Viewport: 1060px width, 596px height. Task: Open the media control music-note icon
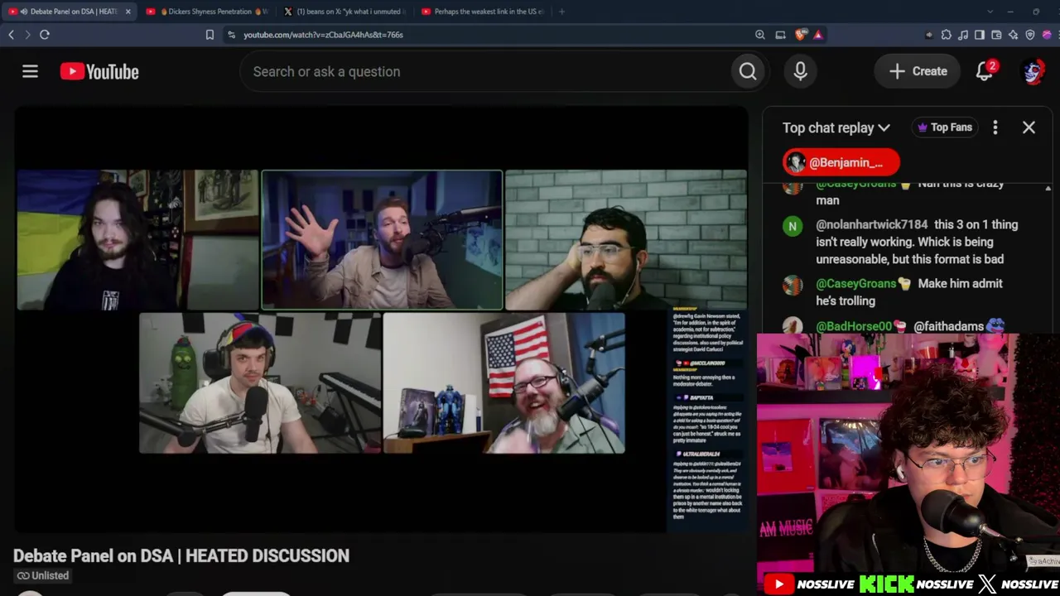[x=963, y=35]
